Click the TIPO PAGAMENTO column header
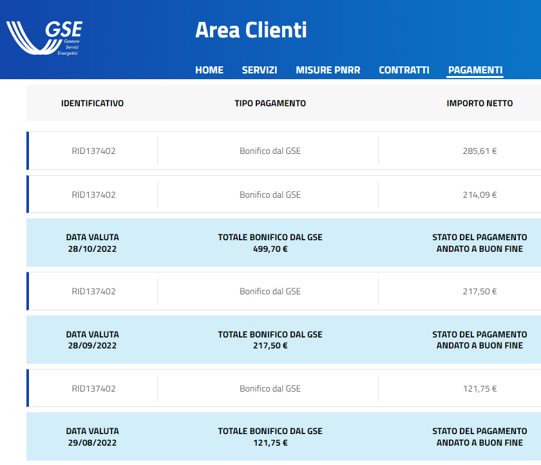541x465 pixels. pyautogui.click(x=270, y=103)
